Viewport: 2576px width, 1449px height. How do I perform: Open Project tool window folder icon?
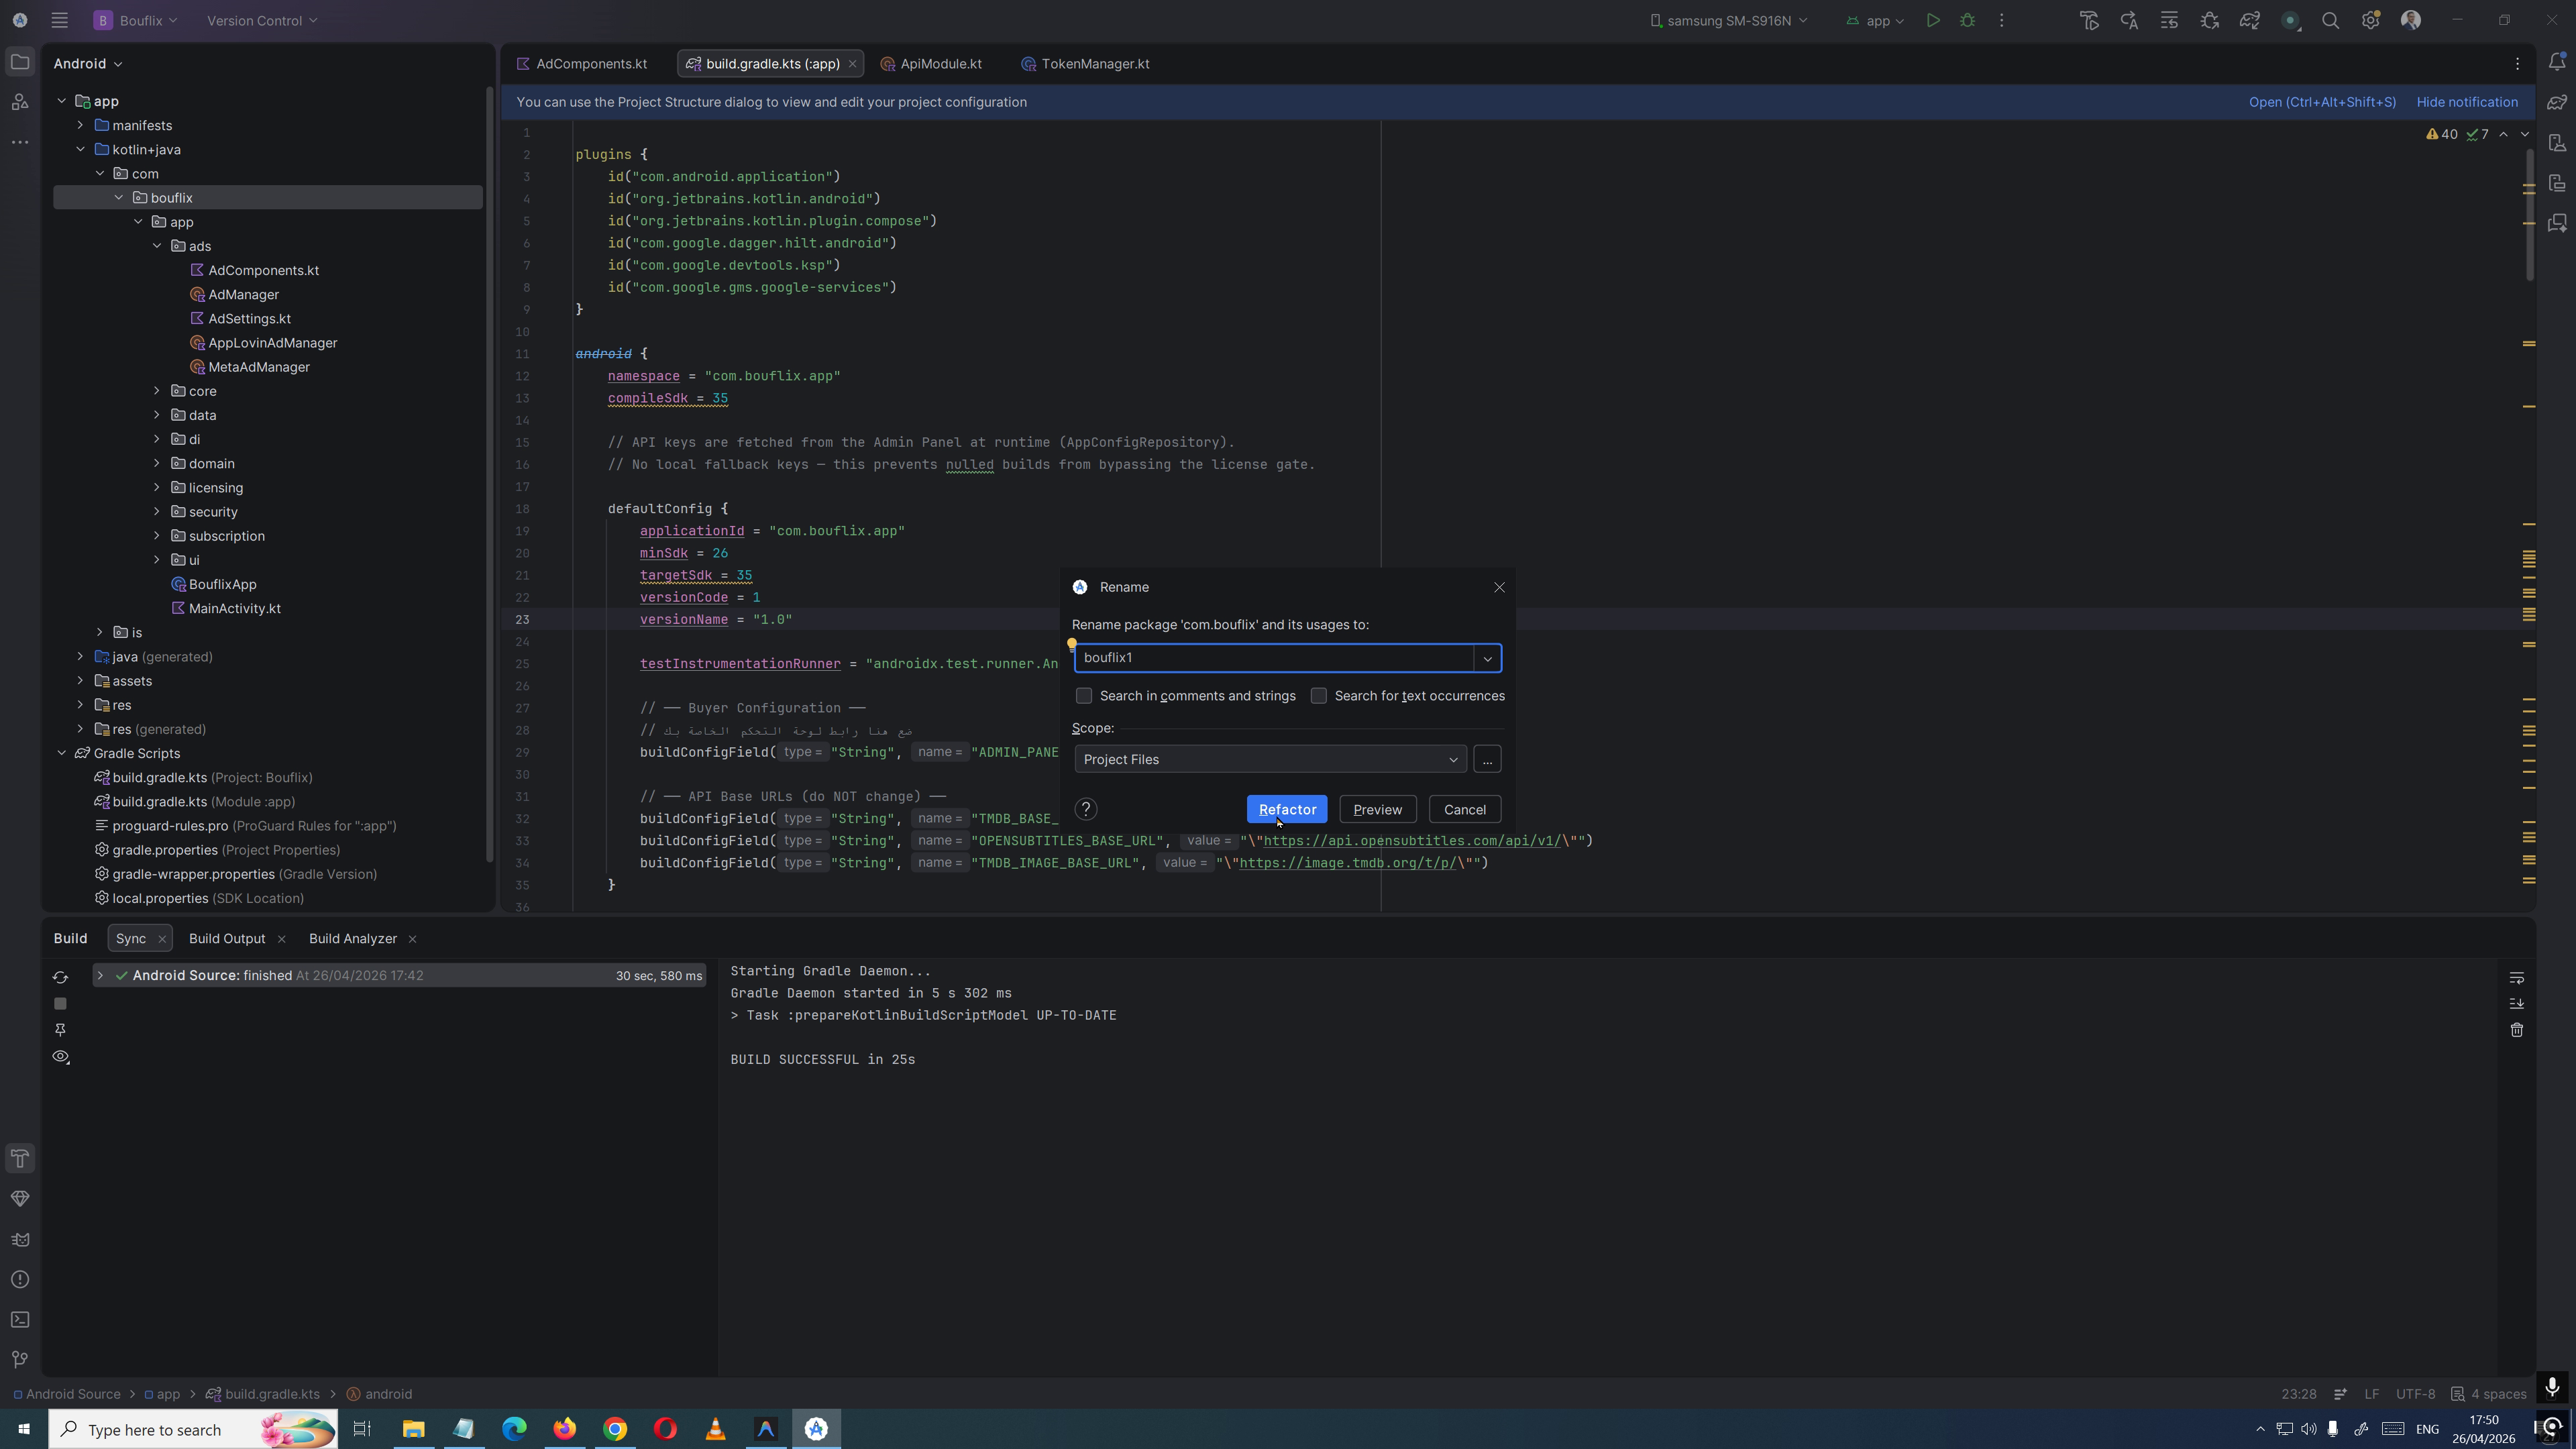click(20, 62)
